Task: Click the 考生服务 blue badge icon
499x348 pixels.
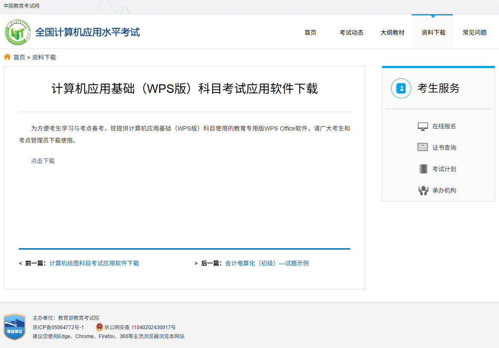Action: click(401, 88)
